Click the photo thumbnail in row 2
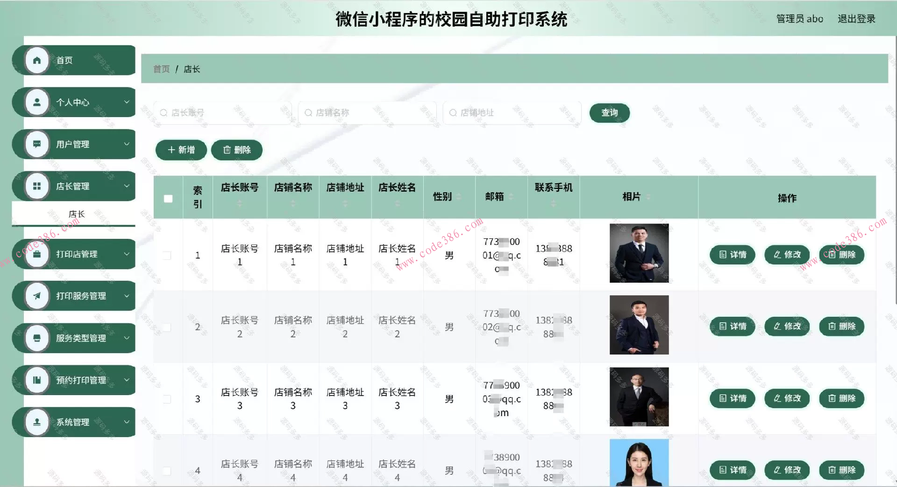897x487 pixels. click(639, 325)
